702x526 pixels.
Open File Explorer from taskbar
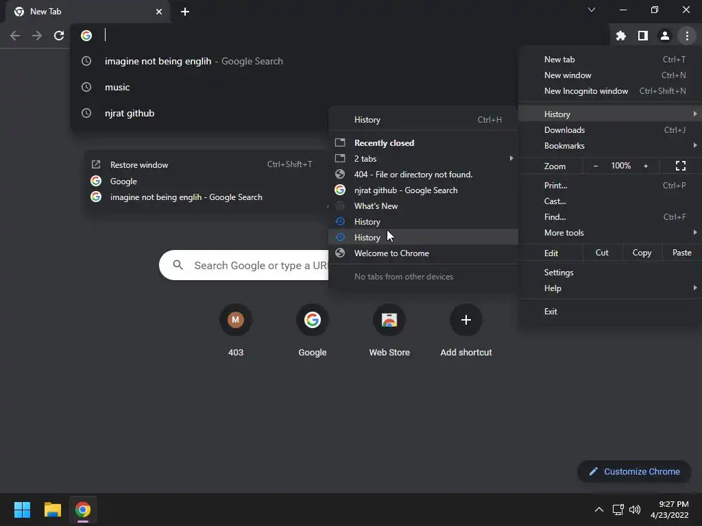pyautogui.click(x=52, y=510)
